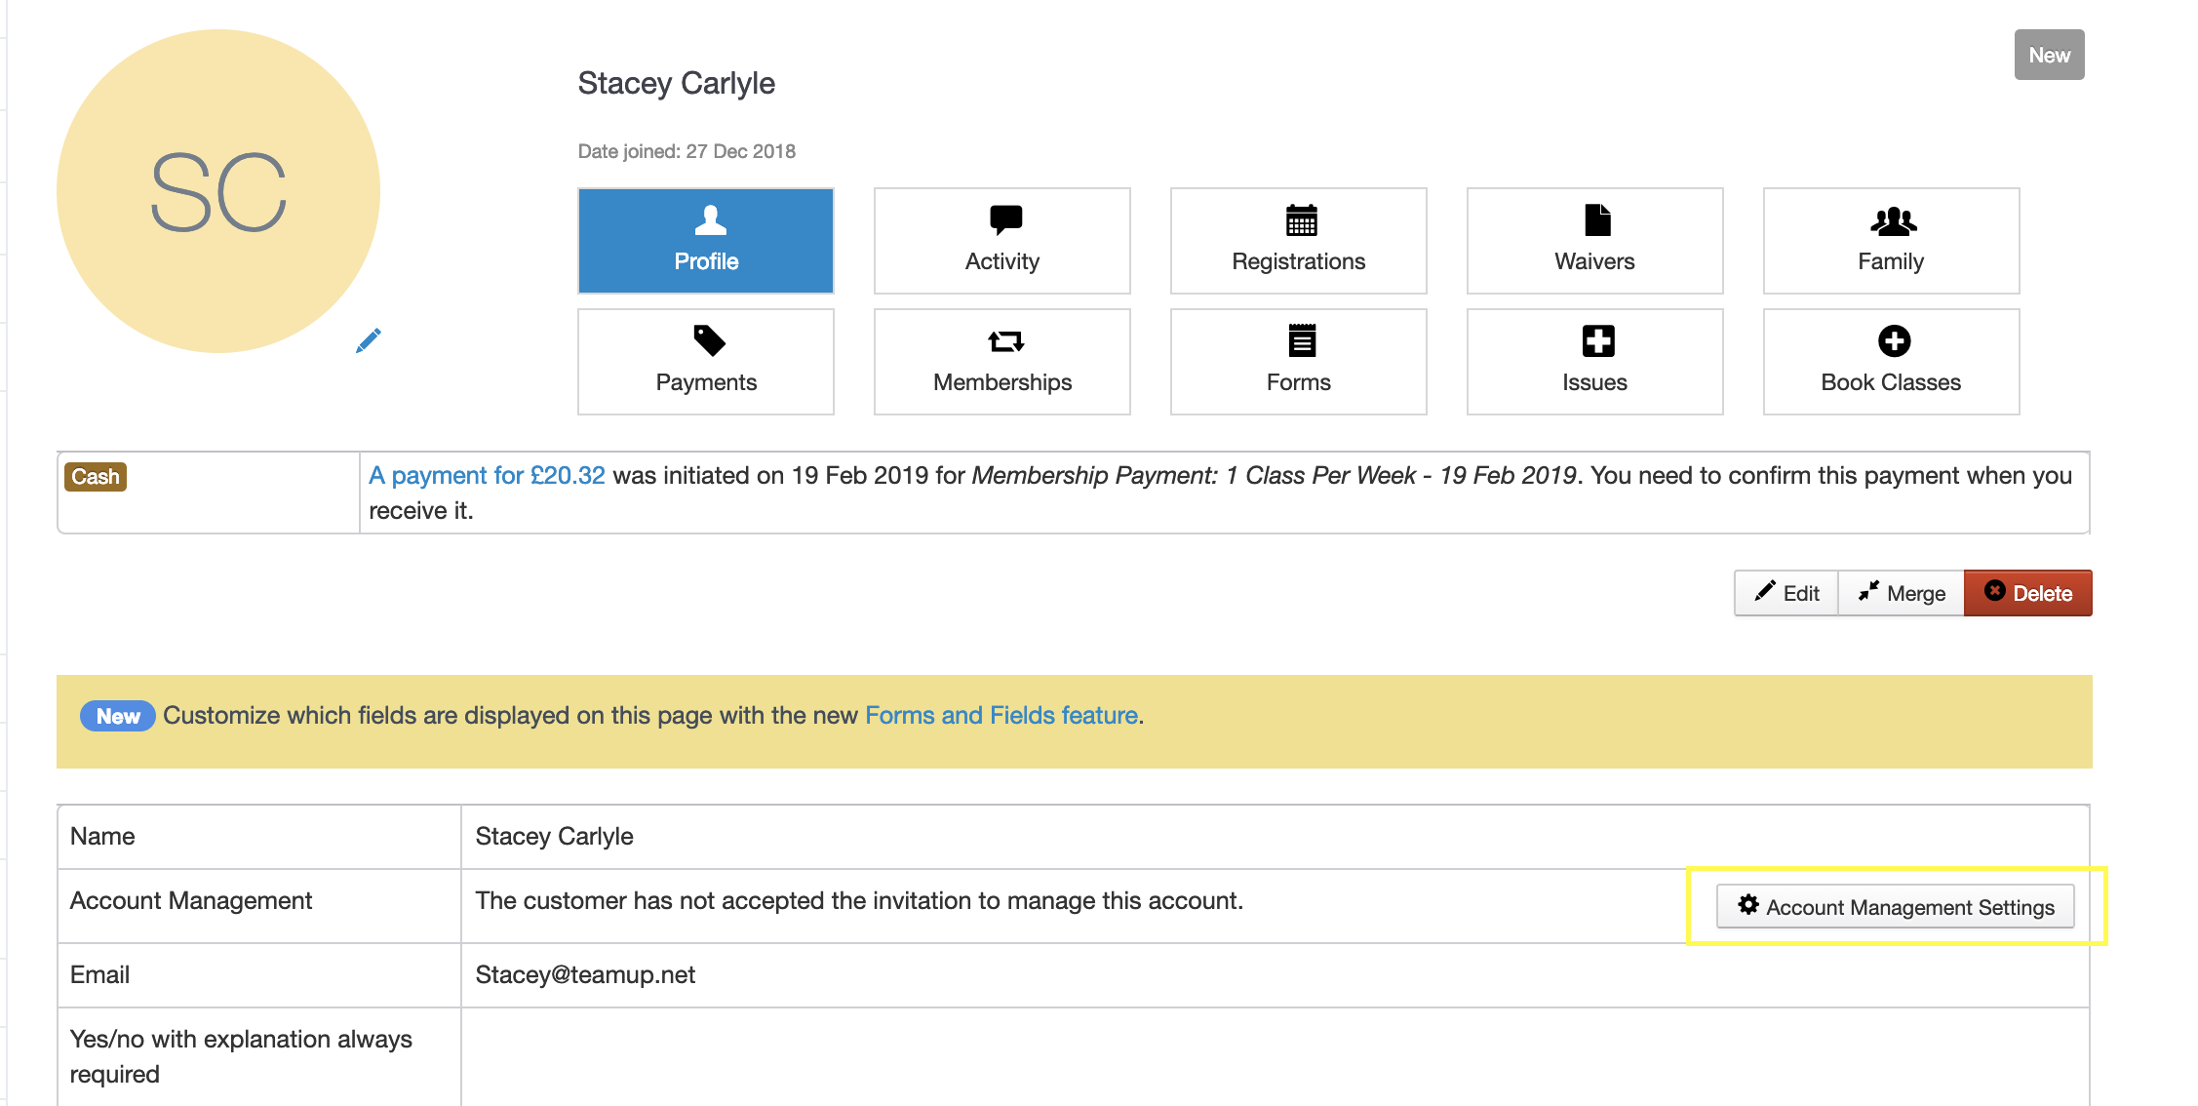Open the Issues tab
2198x1106 pixels.
tap(1594, 362)
